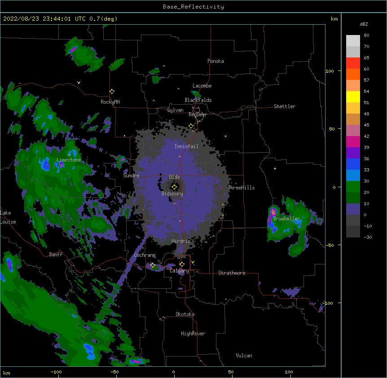This screenshot has width=387, height=378.
Task: Click the magenta 42 dBZ legend swatch
Action: 353,141
